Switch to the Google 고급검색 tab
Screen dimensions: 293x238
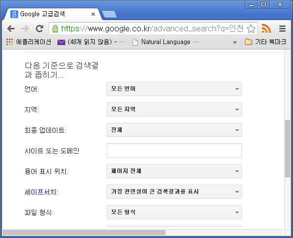tap(53, 14)
